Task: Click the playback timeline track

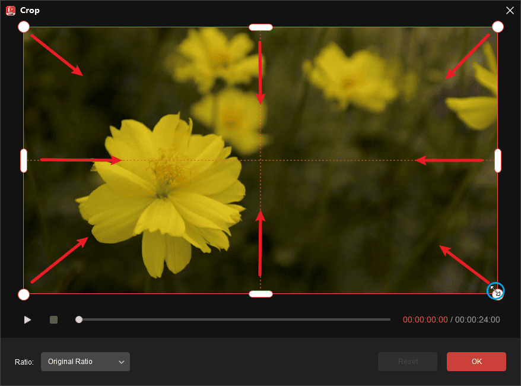Action: pyautogui.click(x=233, y=319)
